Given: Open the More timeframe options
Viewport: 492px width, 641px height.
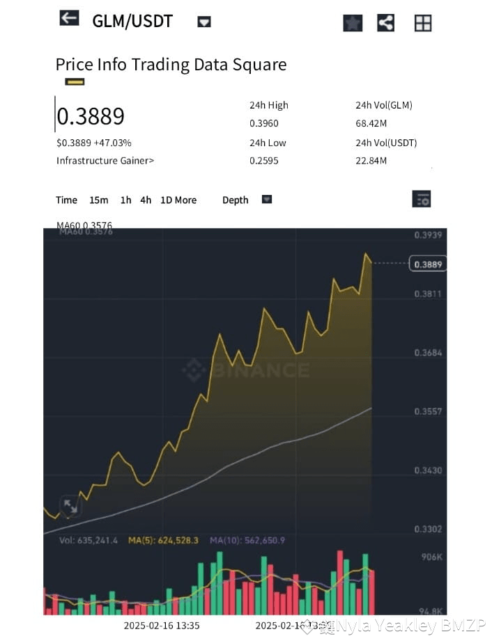Looking at the screenshot, I should tap(187, 200).
